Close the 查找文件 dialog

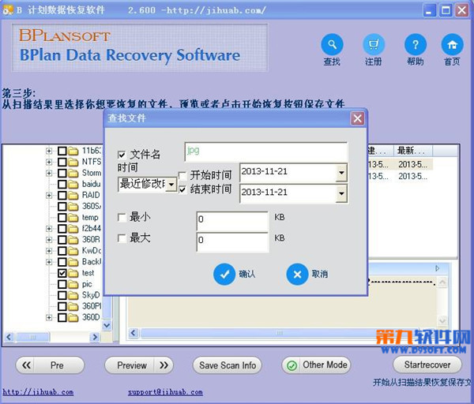[x=357, y=118]
